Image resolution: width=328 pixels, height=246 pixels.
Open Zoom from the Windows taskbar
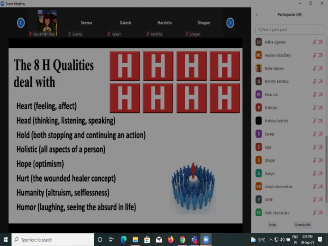[206, 239]
